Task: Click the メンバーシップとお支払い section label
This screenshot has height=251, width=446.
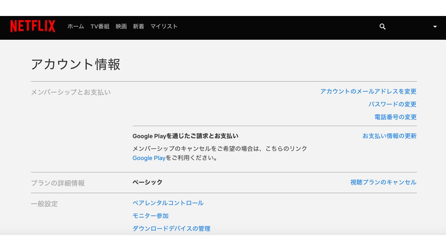Action: pos(71,92)
